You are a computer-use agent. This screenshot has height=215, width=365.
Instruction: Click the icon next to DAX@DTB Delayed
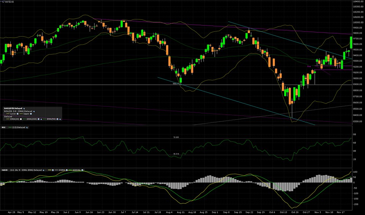(x=24, y=109)
